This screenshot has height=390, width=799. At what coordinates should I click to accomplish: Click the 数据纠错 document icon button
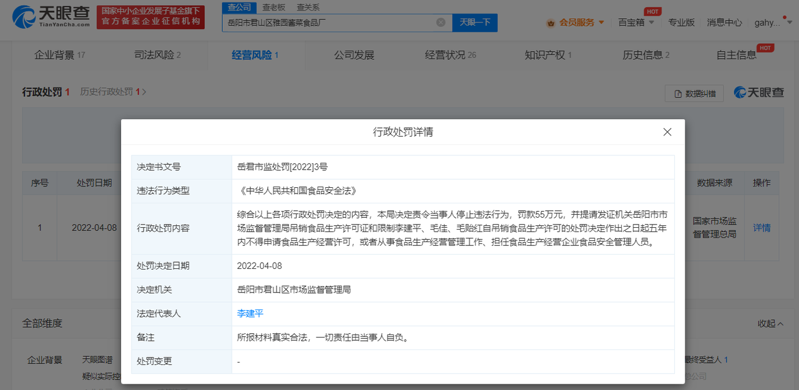pos(694,94)
